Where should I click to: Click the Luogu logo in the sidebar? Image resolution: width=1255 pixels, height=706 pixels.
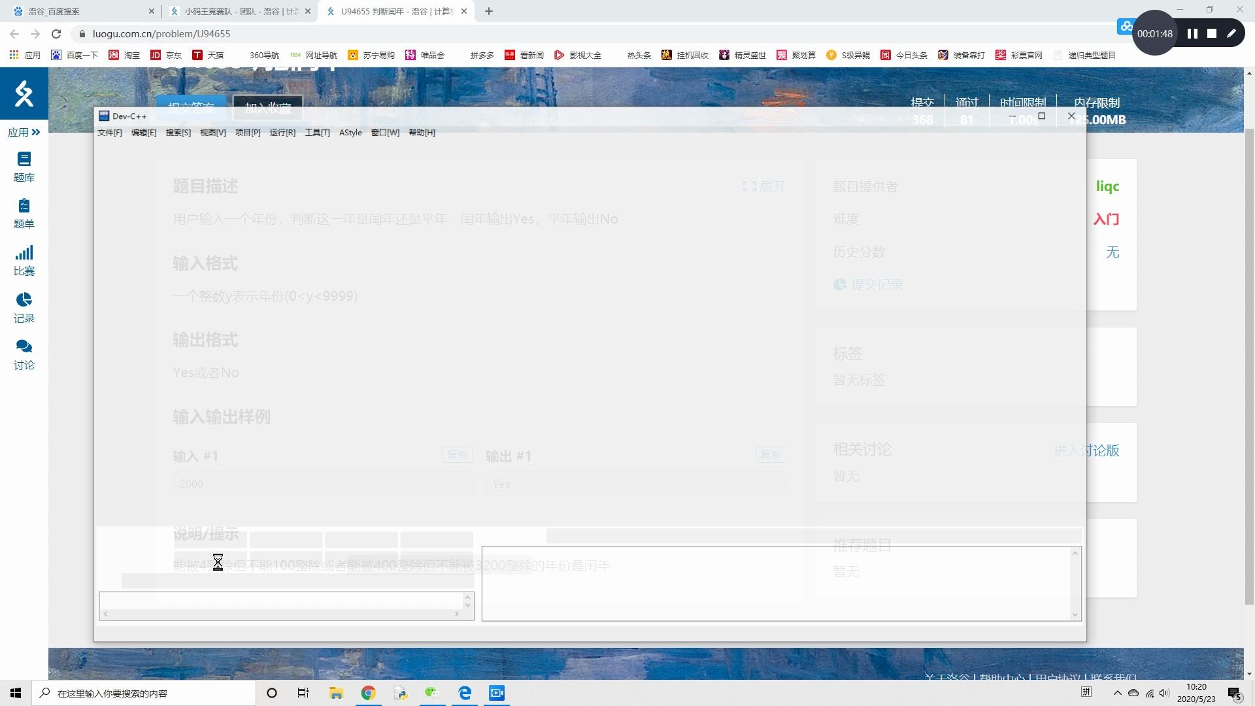click(24, 93)
